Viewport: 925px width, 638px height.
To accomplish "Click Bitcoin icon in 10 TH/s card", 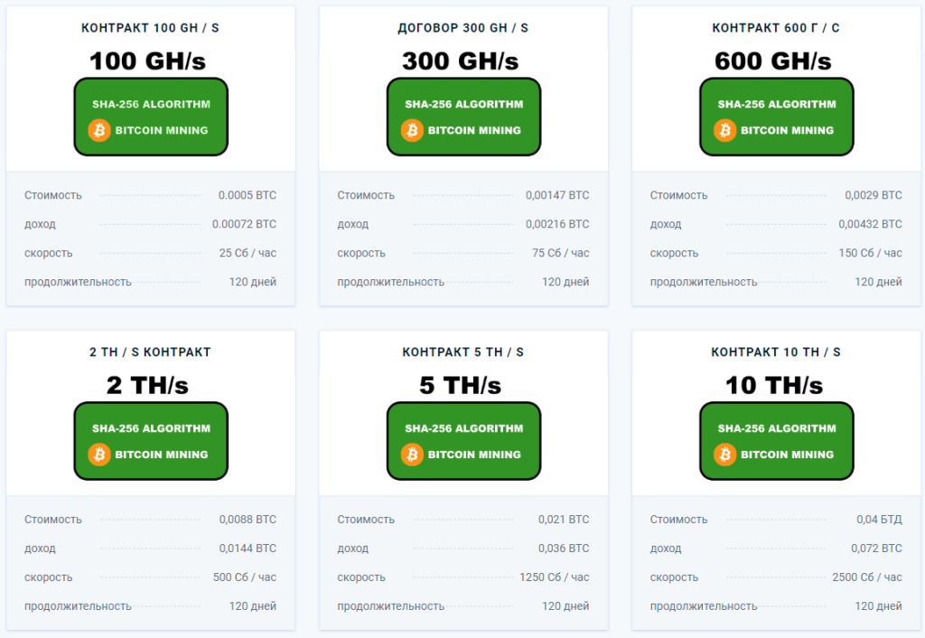I will coord(724,455).
